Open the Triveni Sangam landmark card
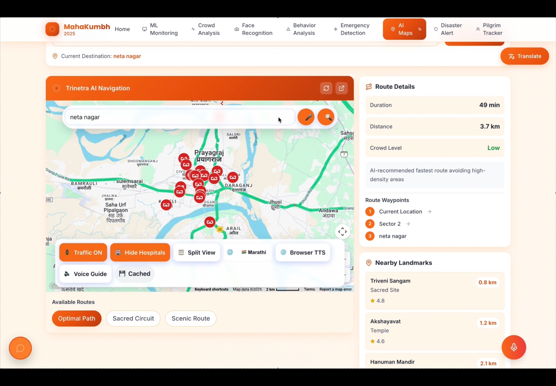 point(435,291)
